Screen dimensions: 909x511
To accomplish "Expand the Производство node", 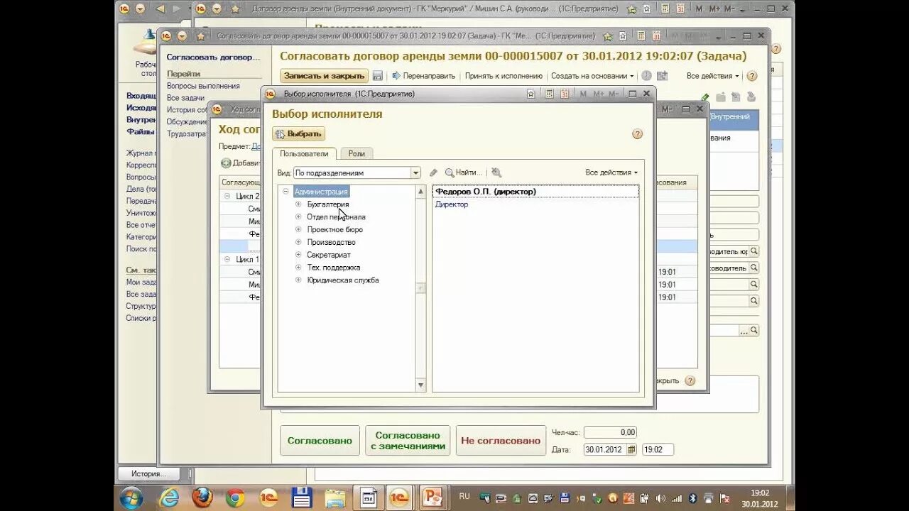I will pos(298,242).
